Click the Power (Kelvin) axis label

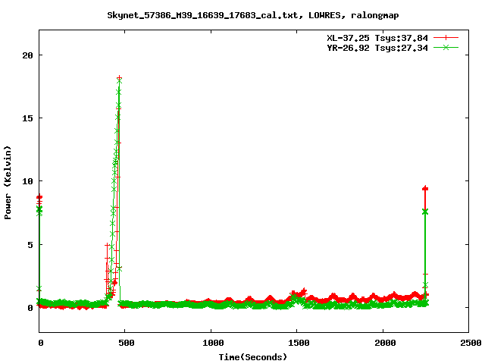point(8,183)
